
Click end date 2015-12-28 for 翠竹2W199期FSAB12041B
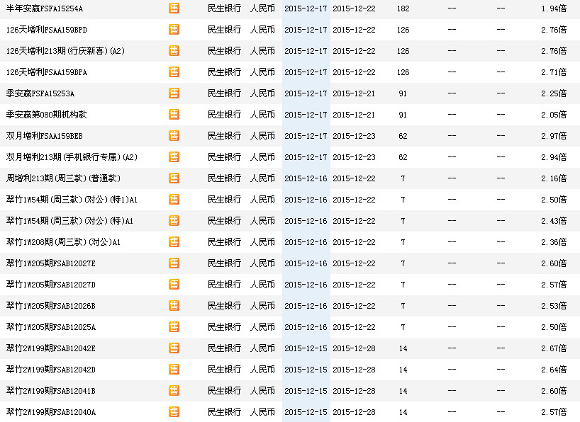tap(354, 391)
